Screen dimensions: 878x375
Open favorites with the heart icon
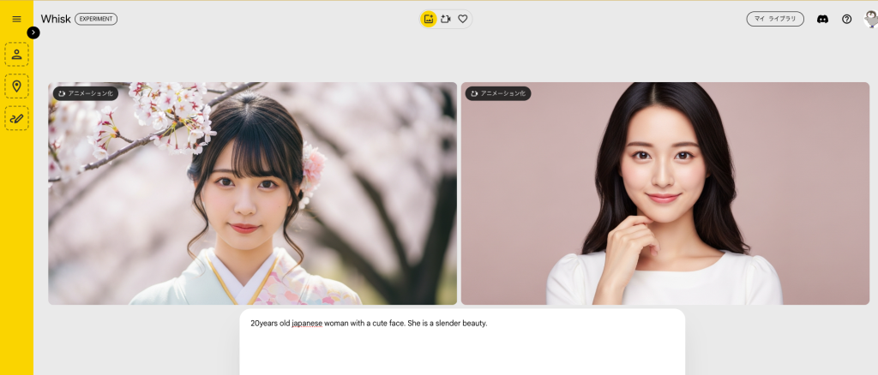click(x=463, y=19)
